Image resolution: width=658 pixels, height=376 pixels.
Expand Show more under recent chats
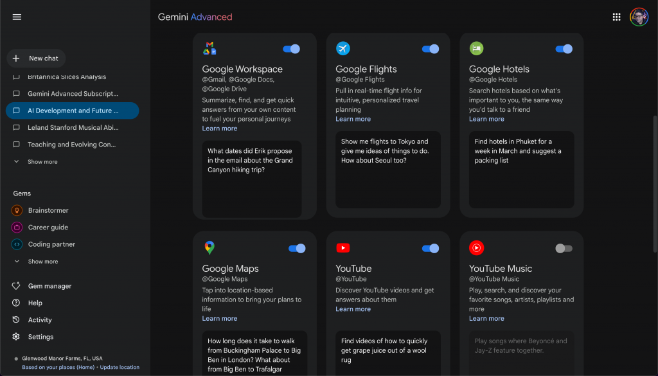(x=42, y=162)
